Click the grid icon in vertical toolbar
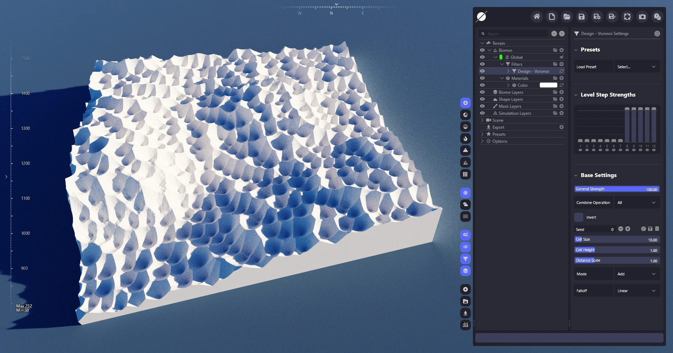Image resolution: width=673 pixels, height=353 pixels. (x=465, y=174)
